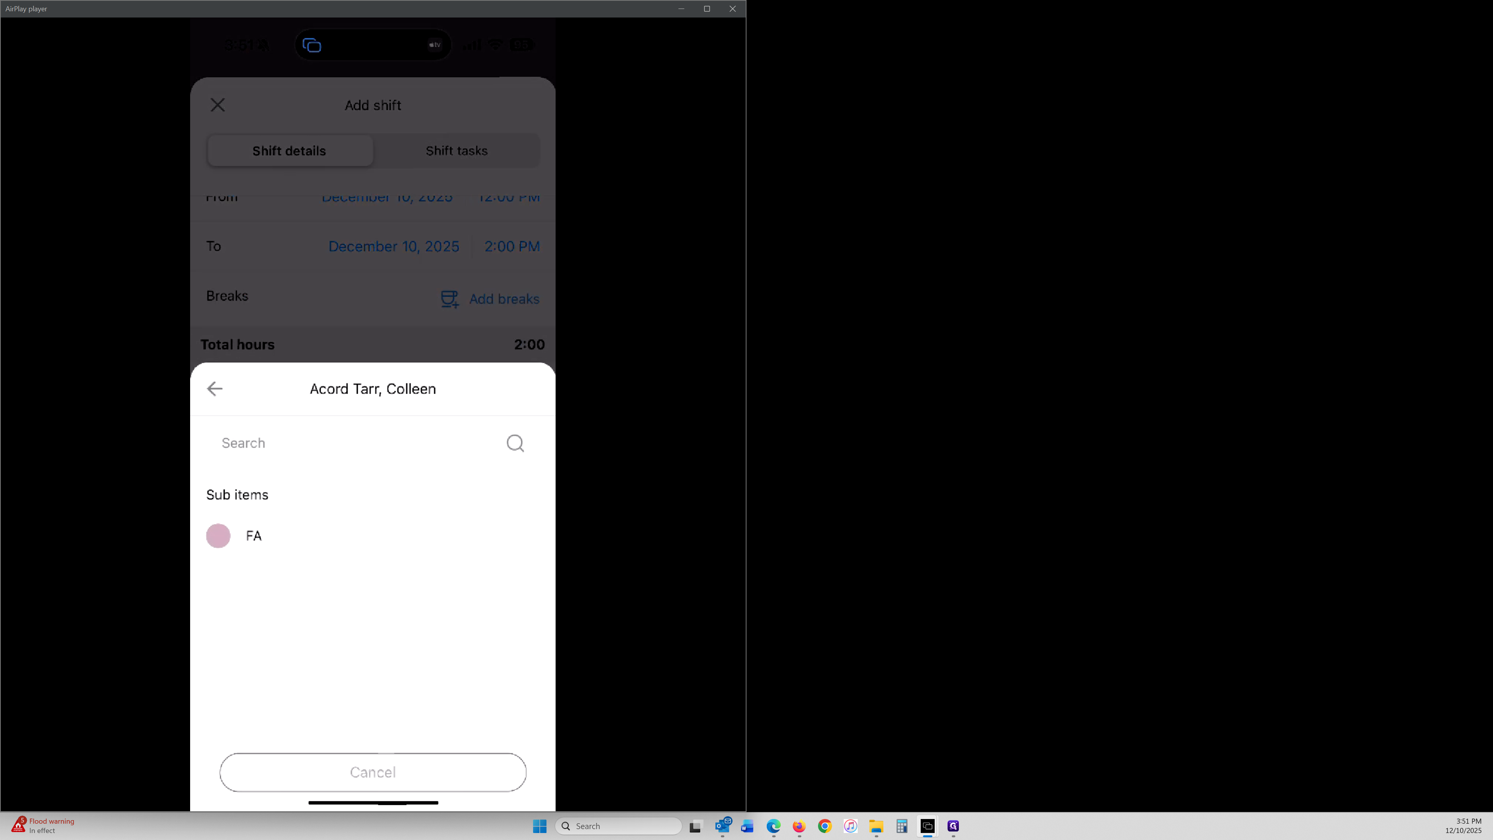This screenshot has width=1493, height=840.
Task: Select the FA pink color circle
Action: (218, 535)
